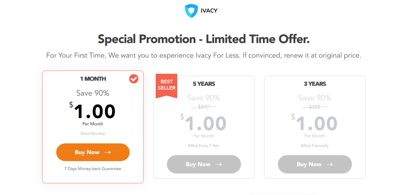Buy the 1 Month plan now
This screenshot has height=195, width=417.
(x=93, y=152)
